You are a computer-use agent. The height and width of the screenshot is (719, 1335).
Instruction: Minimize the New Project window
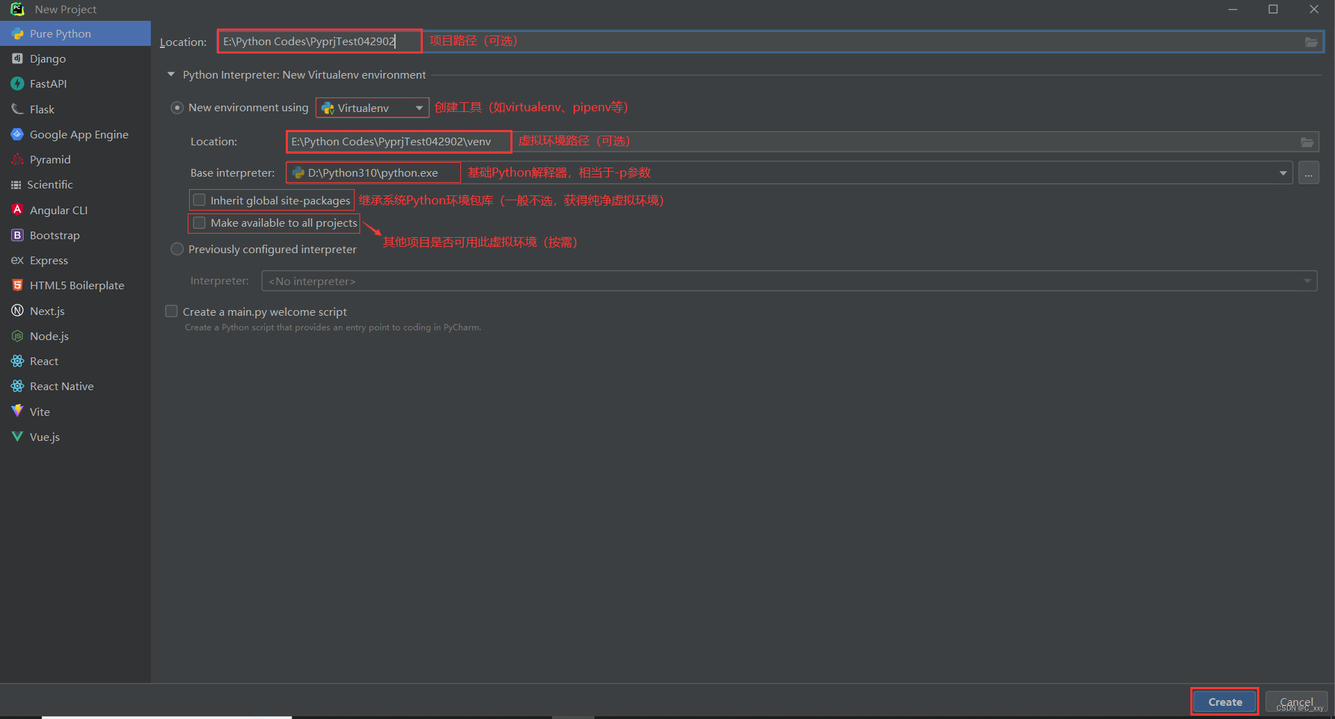[1233, 9]
